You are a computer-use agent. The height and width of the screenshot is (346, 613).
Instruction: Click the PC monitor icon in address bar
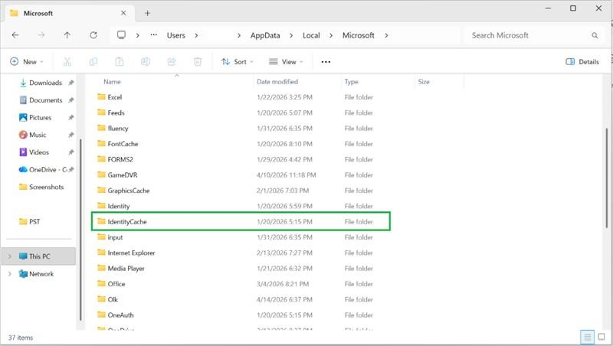pos(122,35)
